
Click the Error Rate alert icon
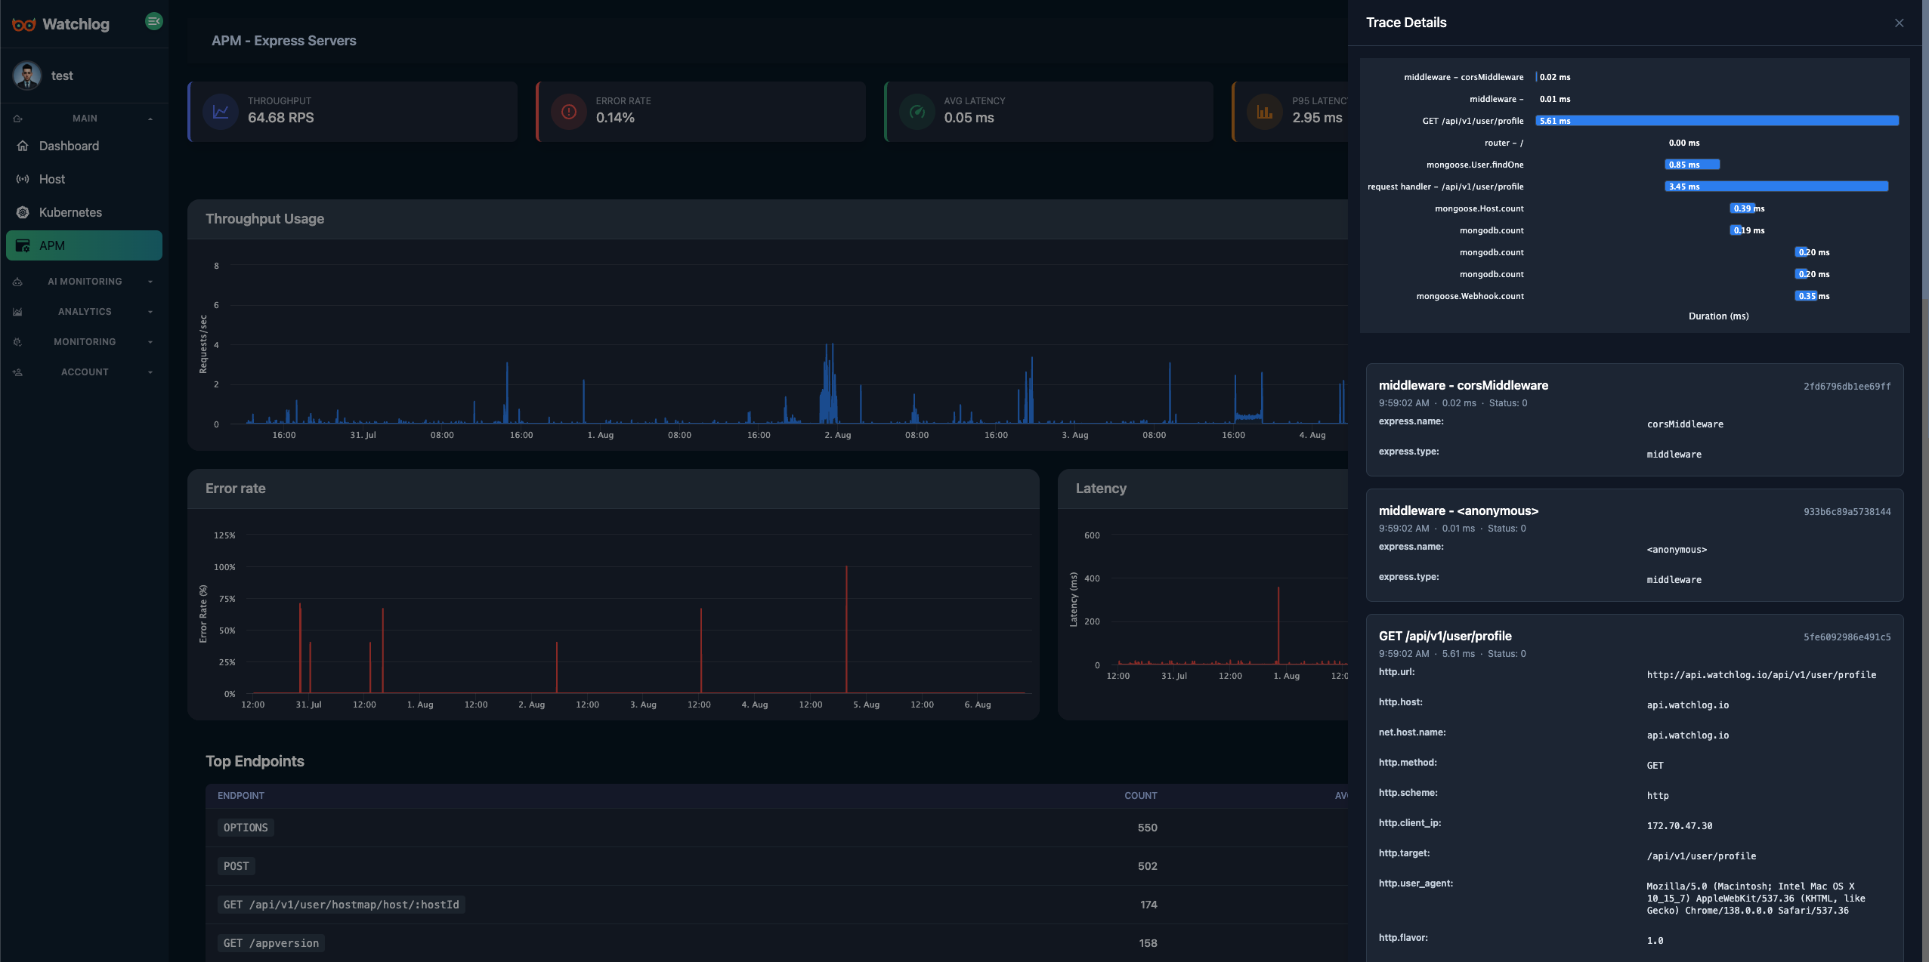pyautogui.click(x=569, y=112)
